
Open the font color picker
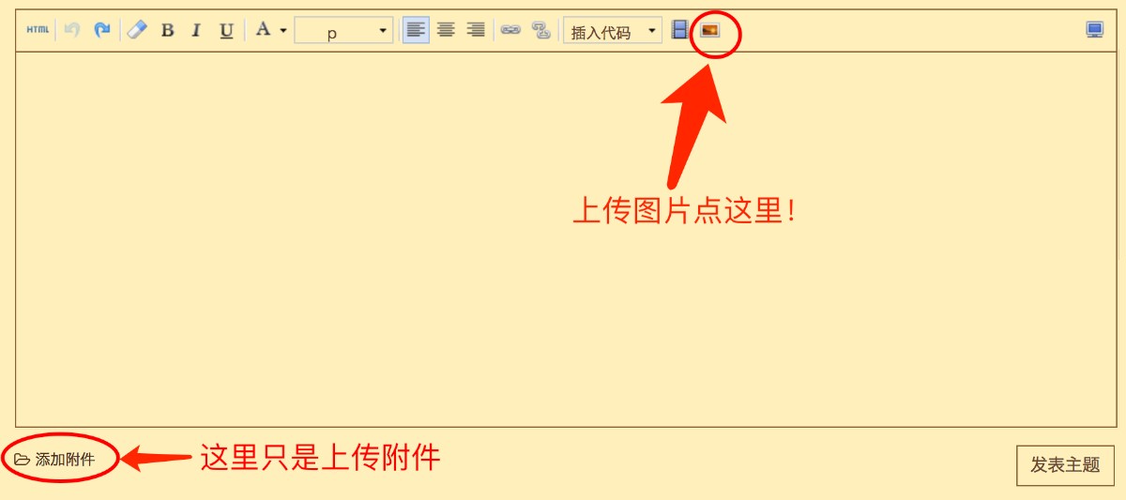[x=270, y=30]
